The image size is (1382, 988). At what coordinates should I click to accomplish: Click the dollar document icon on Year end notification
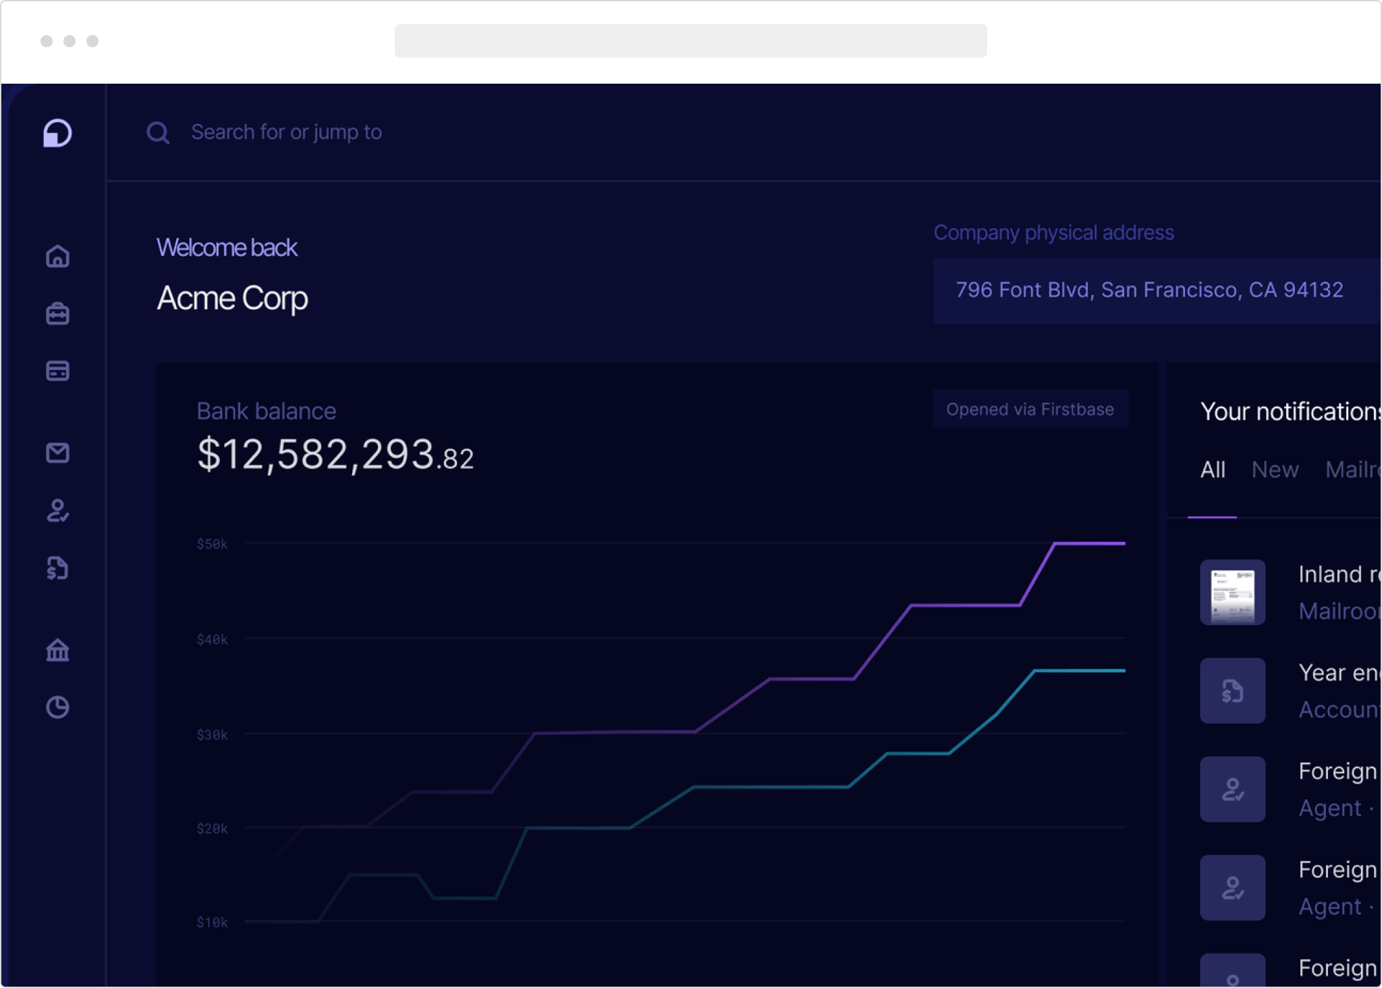tap(1232, 691)
